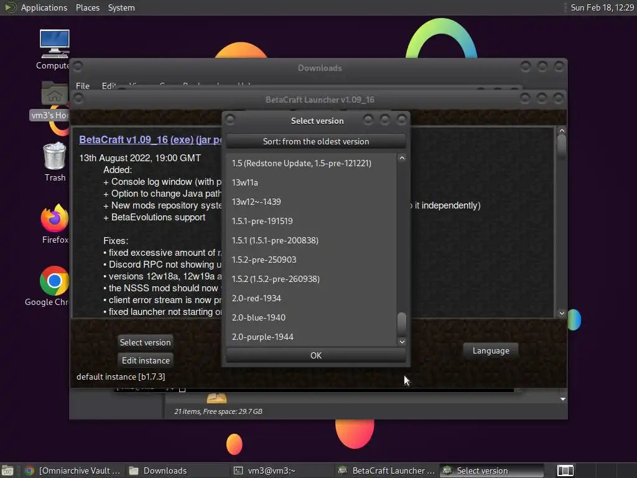Click the folder item in Downloads window

pos(216,398)
